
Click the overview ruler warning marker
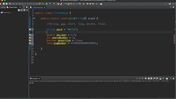(x=174, y=29)
